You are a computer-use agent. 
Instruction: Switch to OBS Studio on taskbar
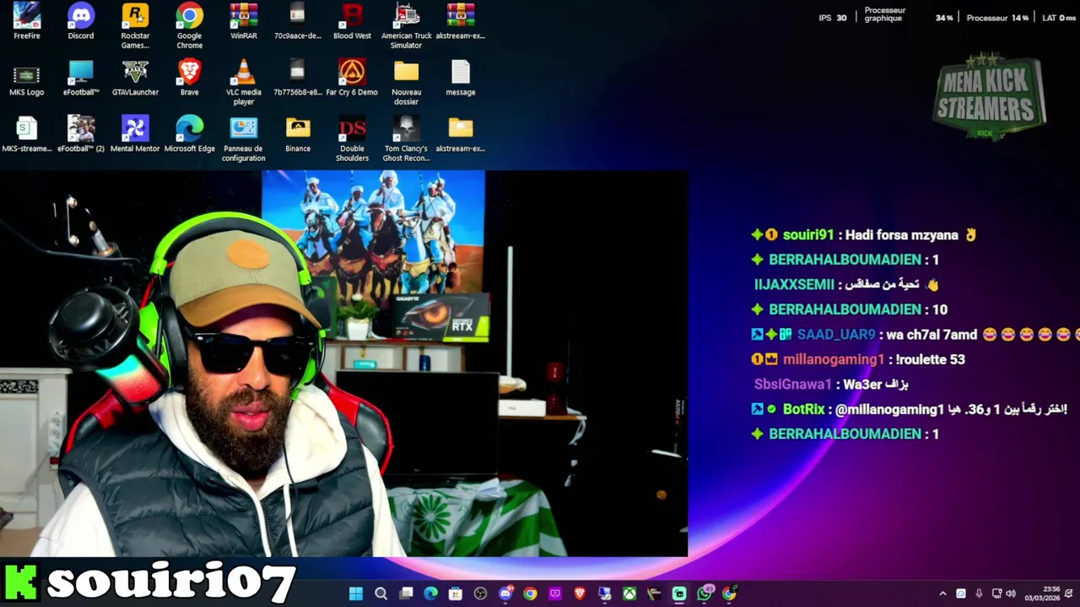480,594
